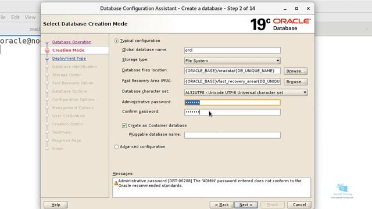
Task: Click the DBT-06208 password warning message
Action: click(210, 183)
